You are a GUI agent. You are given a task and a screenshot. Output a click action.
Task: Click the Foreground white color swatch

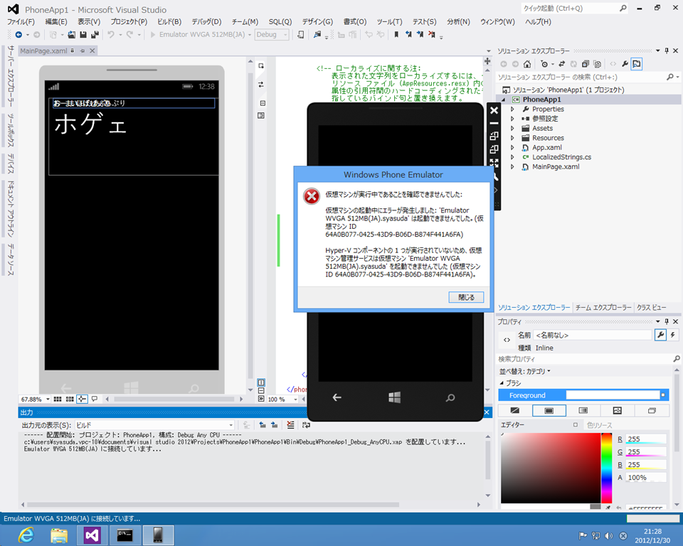point(613,395)
